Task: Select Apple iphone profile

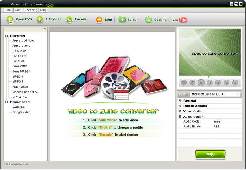Action: point(21,46)
